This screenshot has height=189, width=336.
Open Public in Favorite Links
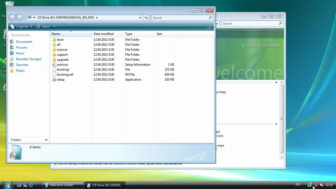[20, 71]
